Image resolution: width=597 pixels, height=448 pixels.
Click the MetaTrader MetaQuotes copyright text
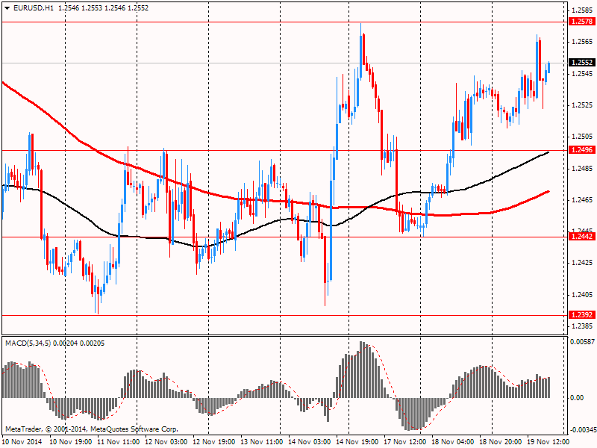pos(91,429)
